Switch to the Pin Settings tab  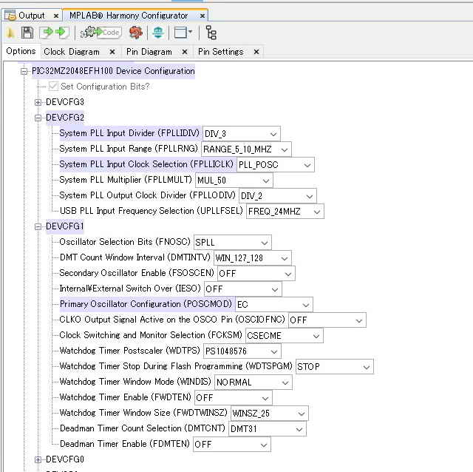220,52
